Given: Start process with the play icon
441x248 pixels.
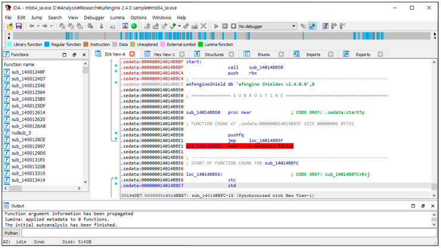Looking at the screenshot, I should (x=216, y=26).
